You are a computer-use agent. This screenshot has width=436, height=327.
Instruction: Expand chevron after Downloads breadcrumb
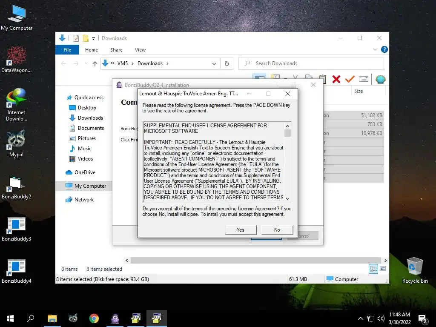[x=167, y=63]
